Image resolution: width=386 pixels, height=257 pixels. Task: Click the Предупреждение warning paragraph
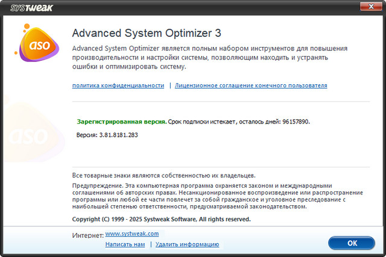[x=217, y=196]
